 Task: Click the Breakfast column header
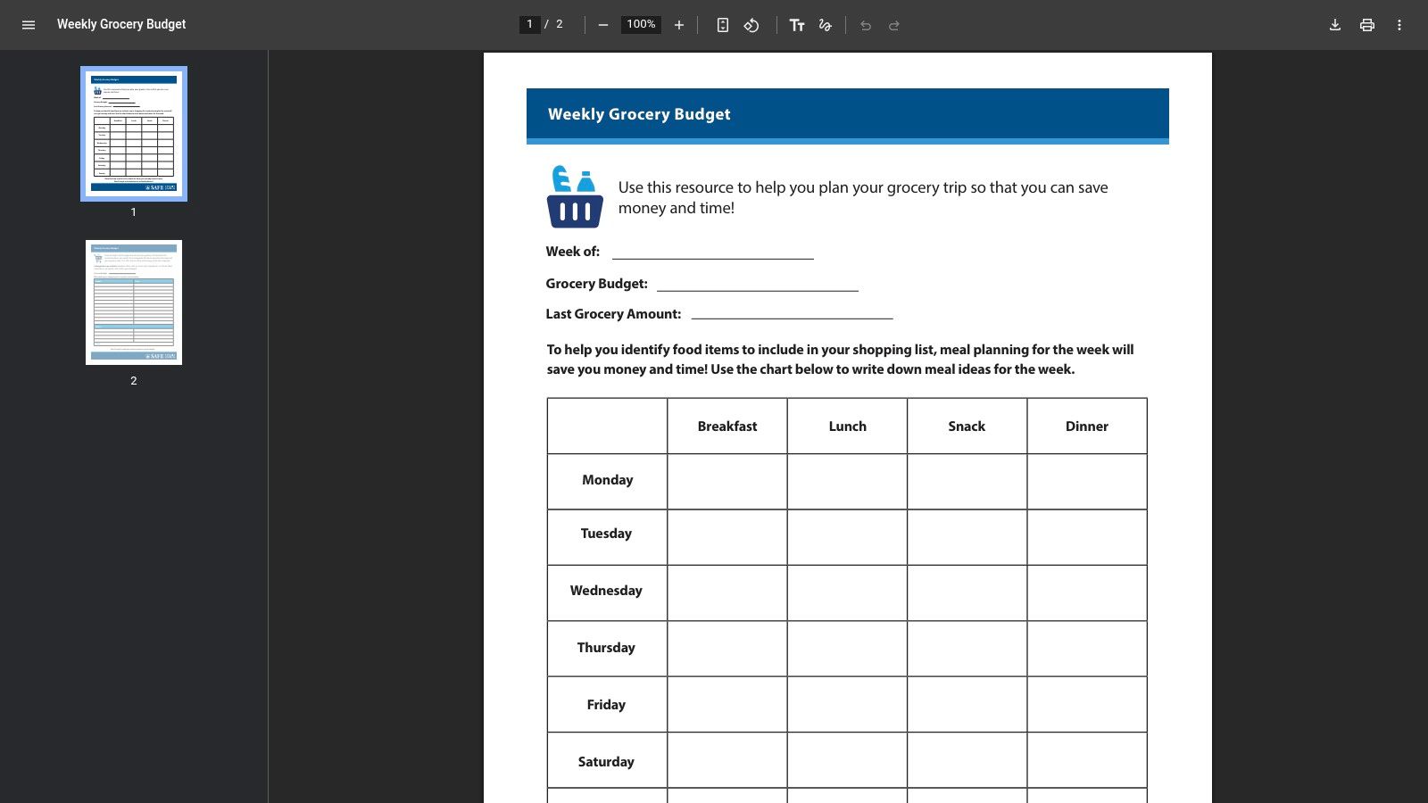(727, 426)
